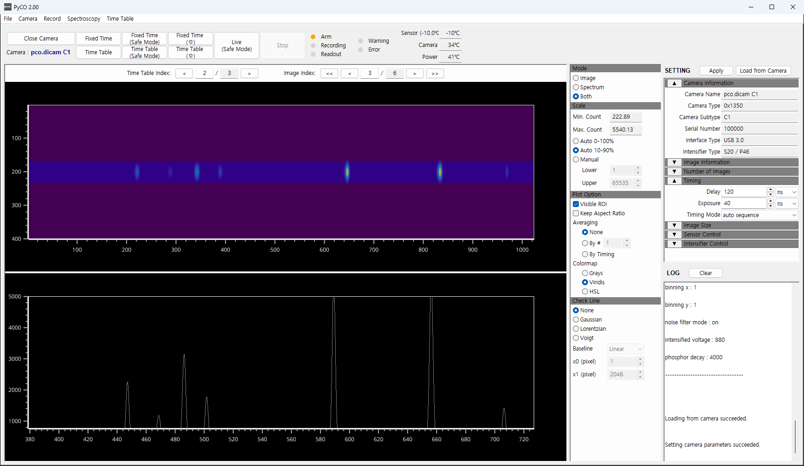804x466 pixels.
Task: Open the Camera menu
Action: pos(28,19)
